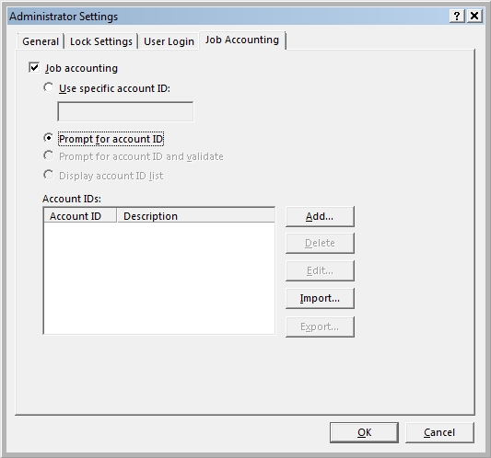
Task: Go to the User Login tab
Action: [x=169, y=41]
